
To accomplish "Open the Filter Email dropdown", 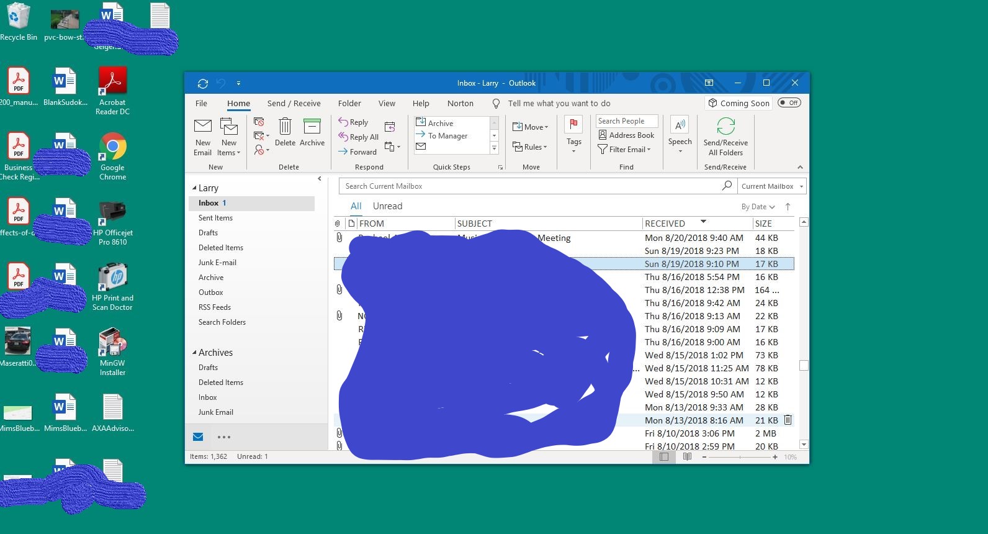I will pos(624,149).
